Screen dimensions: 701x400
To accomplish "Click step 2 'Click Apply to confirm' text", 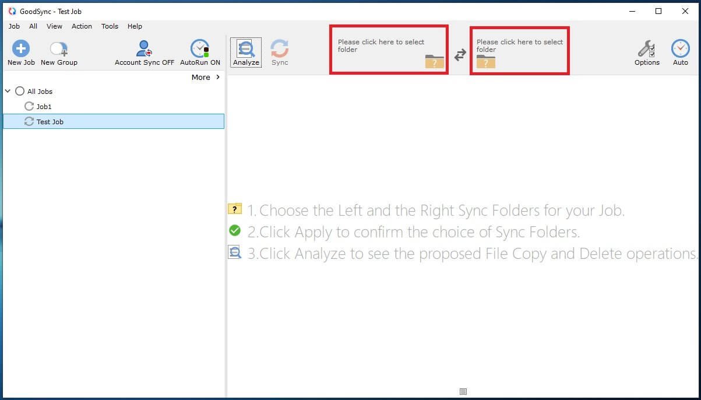I will pos(414,232).
